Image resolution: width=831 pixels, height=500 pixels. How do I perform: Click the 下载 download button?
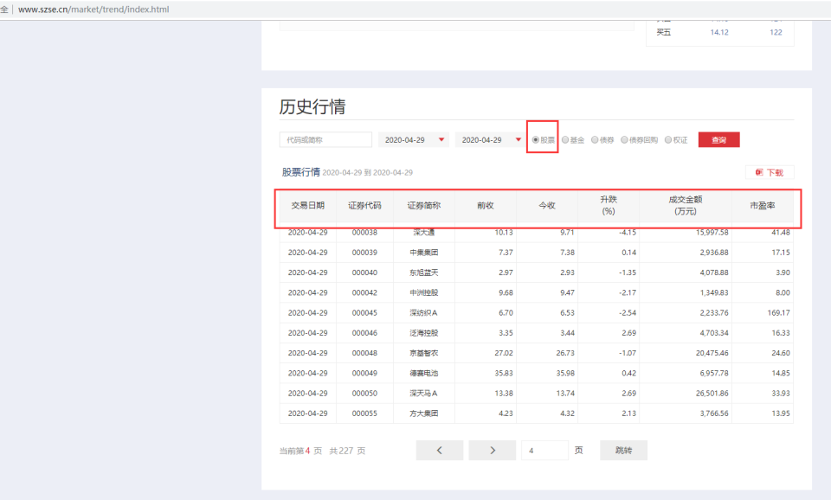(770, 173)
